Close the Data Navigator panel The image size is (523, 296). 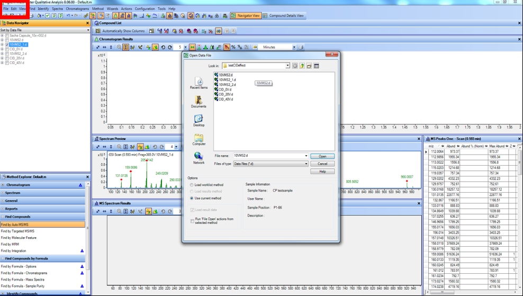[x=87, y=23]
